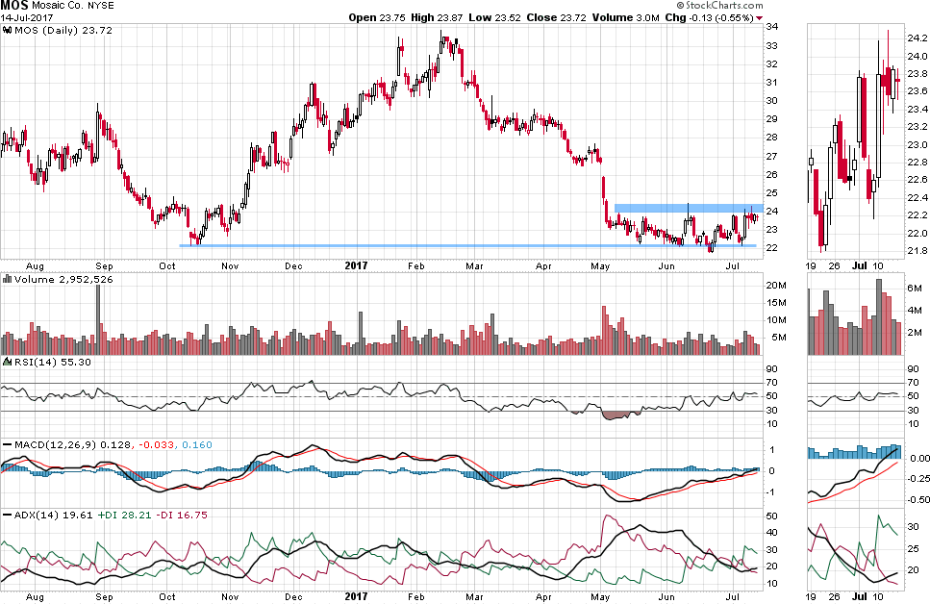The height and width of the screenshot is (604, 930).
Task: Click the 'Close 23.72' quote value
Action: click(x=556, y=17)
